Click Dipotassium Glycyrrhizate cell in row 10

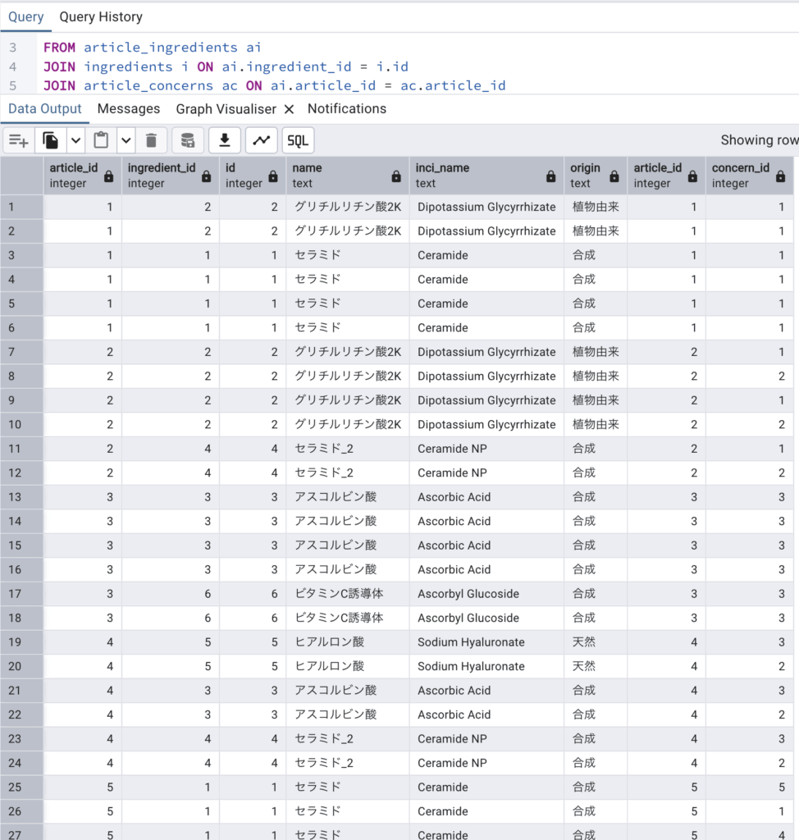click(x=486, y=424)
